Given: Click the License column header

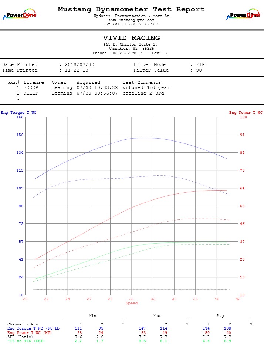Looking at the screenshot, I should (x=34, y=82).
